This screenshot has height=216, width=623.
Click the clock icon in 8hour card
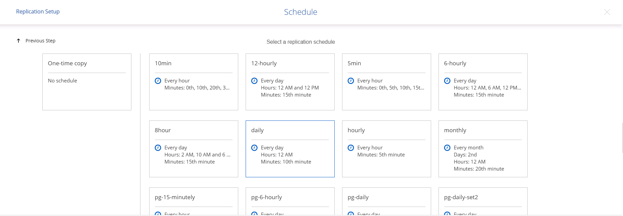coord(158,148)
